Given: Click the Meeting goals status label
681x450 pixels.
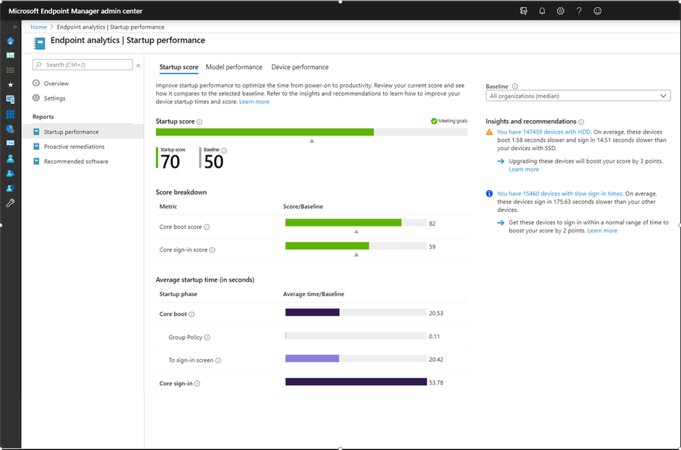Looking at the screenshot, I should pos(449,121).
